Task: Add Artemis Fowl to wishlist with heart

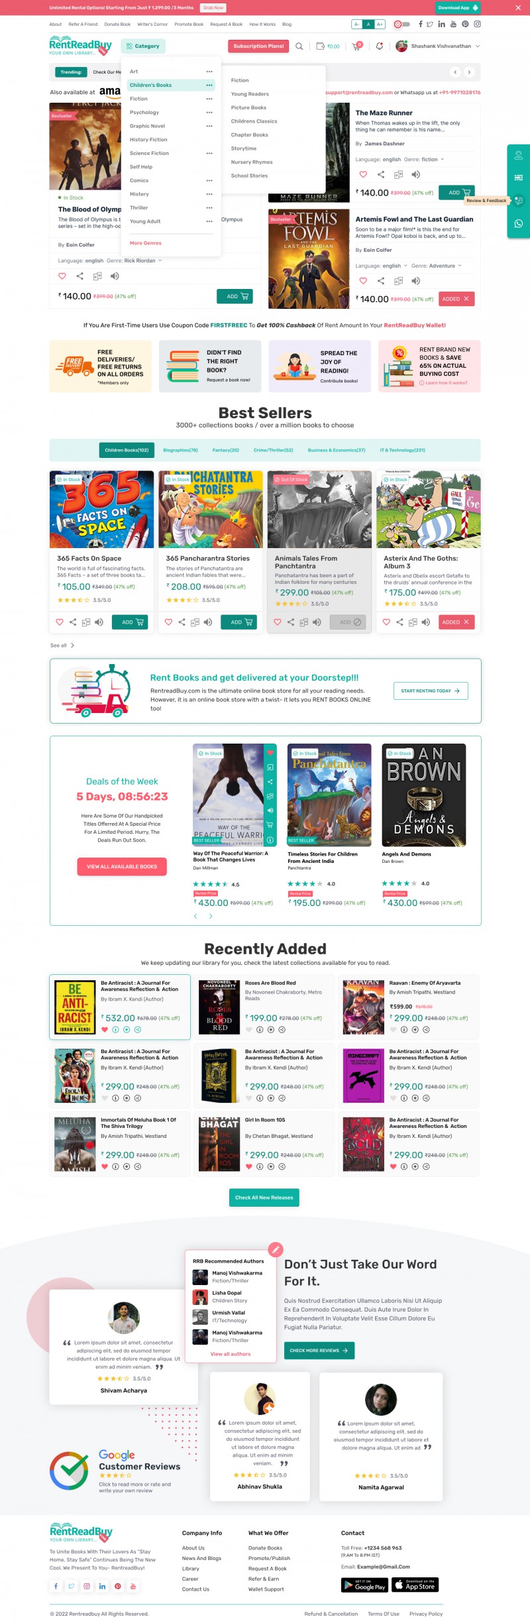Action: [363, 281]
